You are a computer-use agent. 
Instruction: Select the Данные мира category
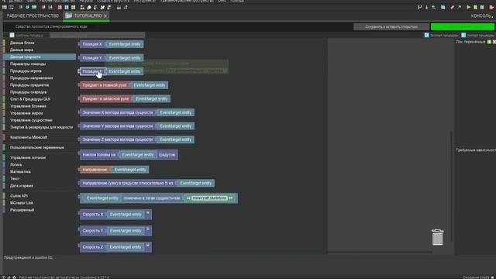pos(22,50)
